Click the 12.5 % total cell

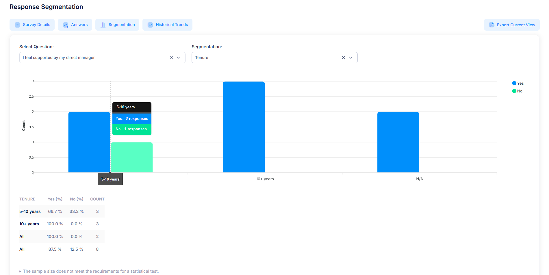point(77,249)
